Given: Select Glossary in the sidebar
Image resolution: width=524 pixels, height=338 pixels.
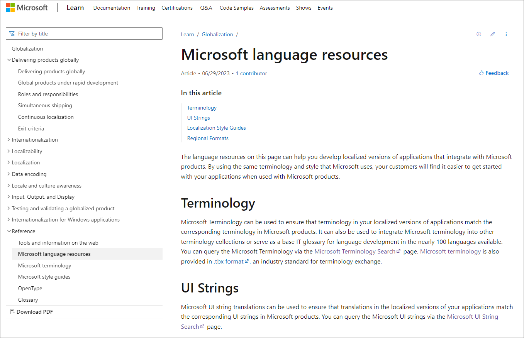Looking at the screenshot, I should point(28,300).
